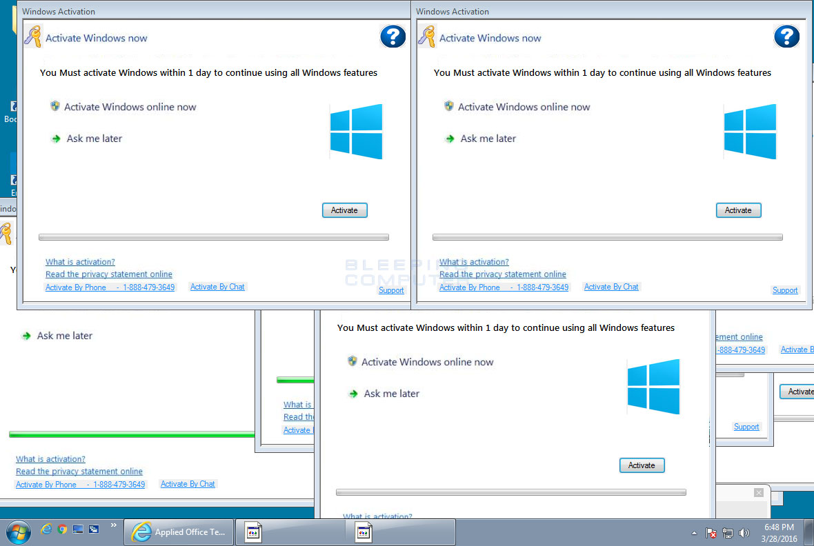Click the Activate button in upper-left window

345,210
